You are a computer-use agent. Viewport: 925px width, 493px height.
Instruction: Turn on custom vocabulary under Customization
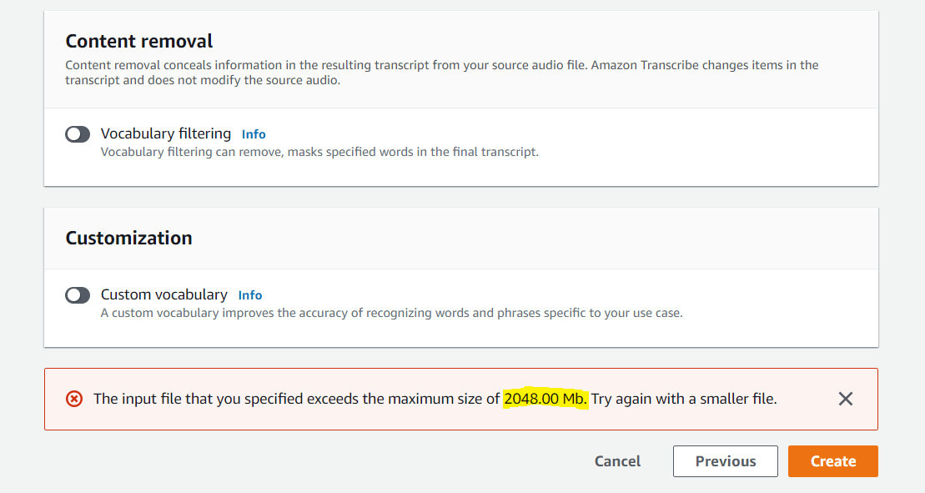(78, 294)
